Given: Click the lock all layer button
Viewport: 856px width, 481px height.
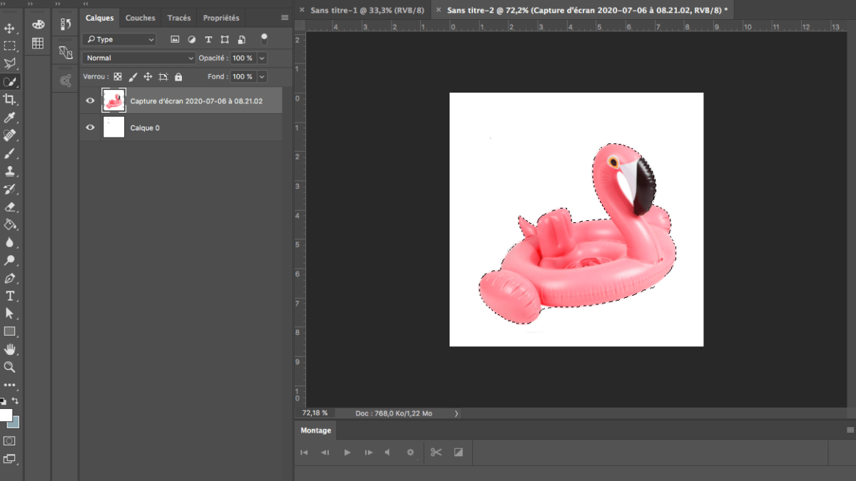Looking at the screenshot, I should (x=178, y=77).
